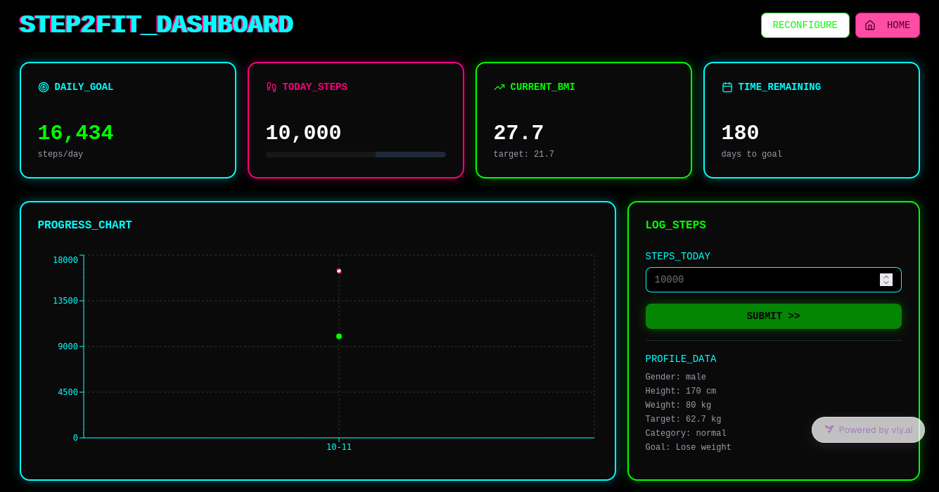The image size is (939, 492).
Task: Click the number spinner in steps field
Action: 886,280
